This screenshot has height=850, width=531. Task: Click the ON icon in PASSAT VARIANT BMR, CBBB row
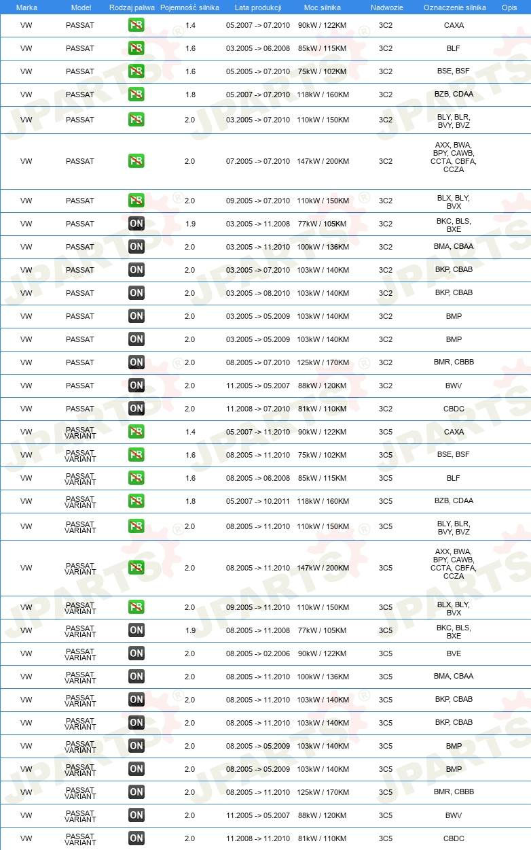[x=136, y=792]
